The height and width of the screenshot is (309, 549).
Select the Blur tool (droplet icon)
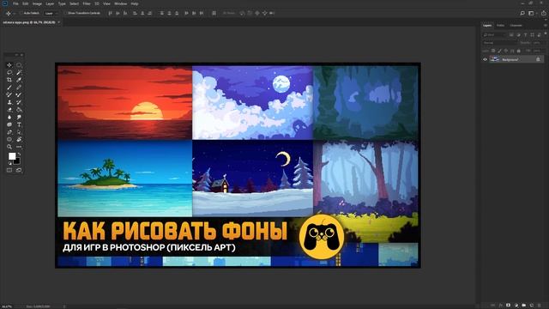click(9, 117)
